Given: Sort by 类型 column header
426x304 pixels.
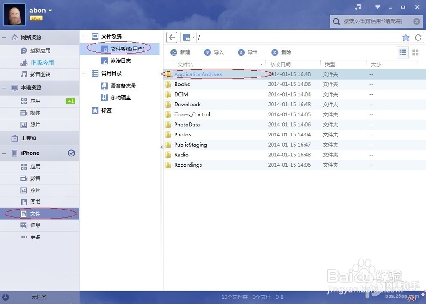Looking at the screenshot, I should point(344,65).
